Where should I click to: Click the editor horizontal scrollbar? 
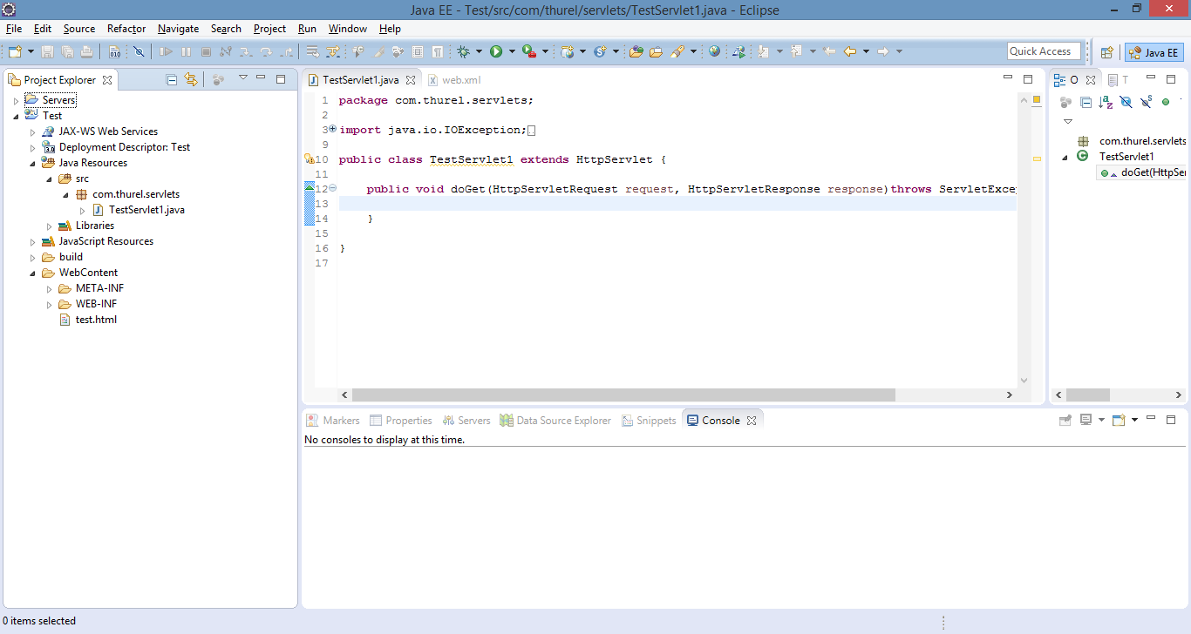point(623,395)
